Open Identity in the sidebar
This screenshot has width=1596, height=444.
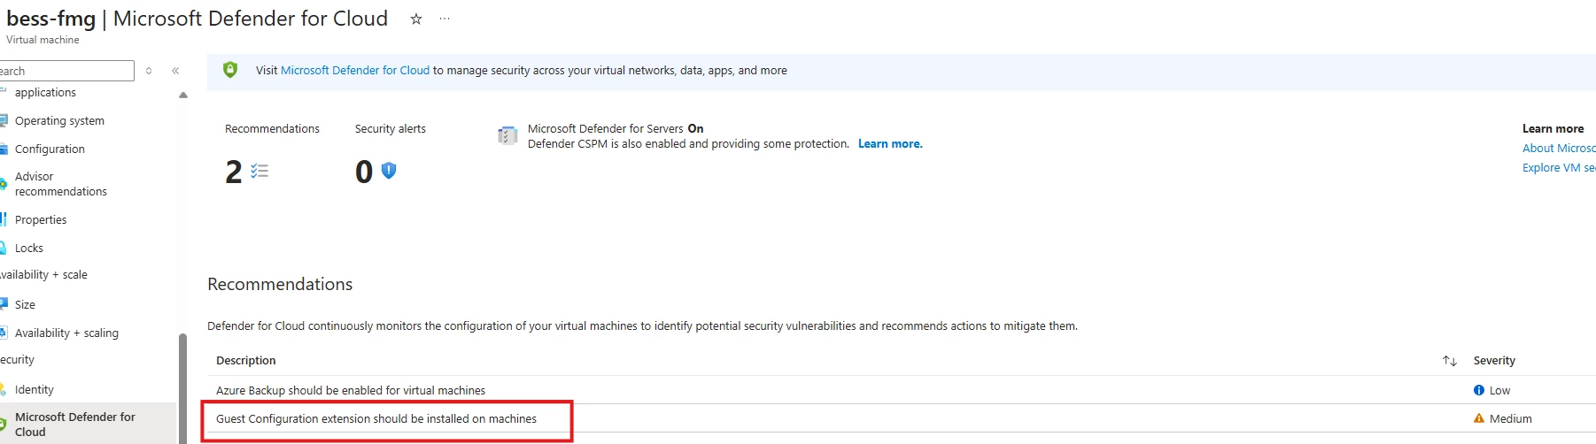[35, 389]
